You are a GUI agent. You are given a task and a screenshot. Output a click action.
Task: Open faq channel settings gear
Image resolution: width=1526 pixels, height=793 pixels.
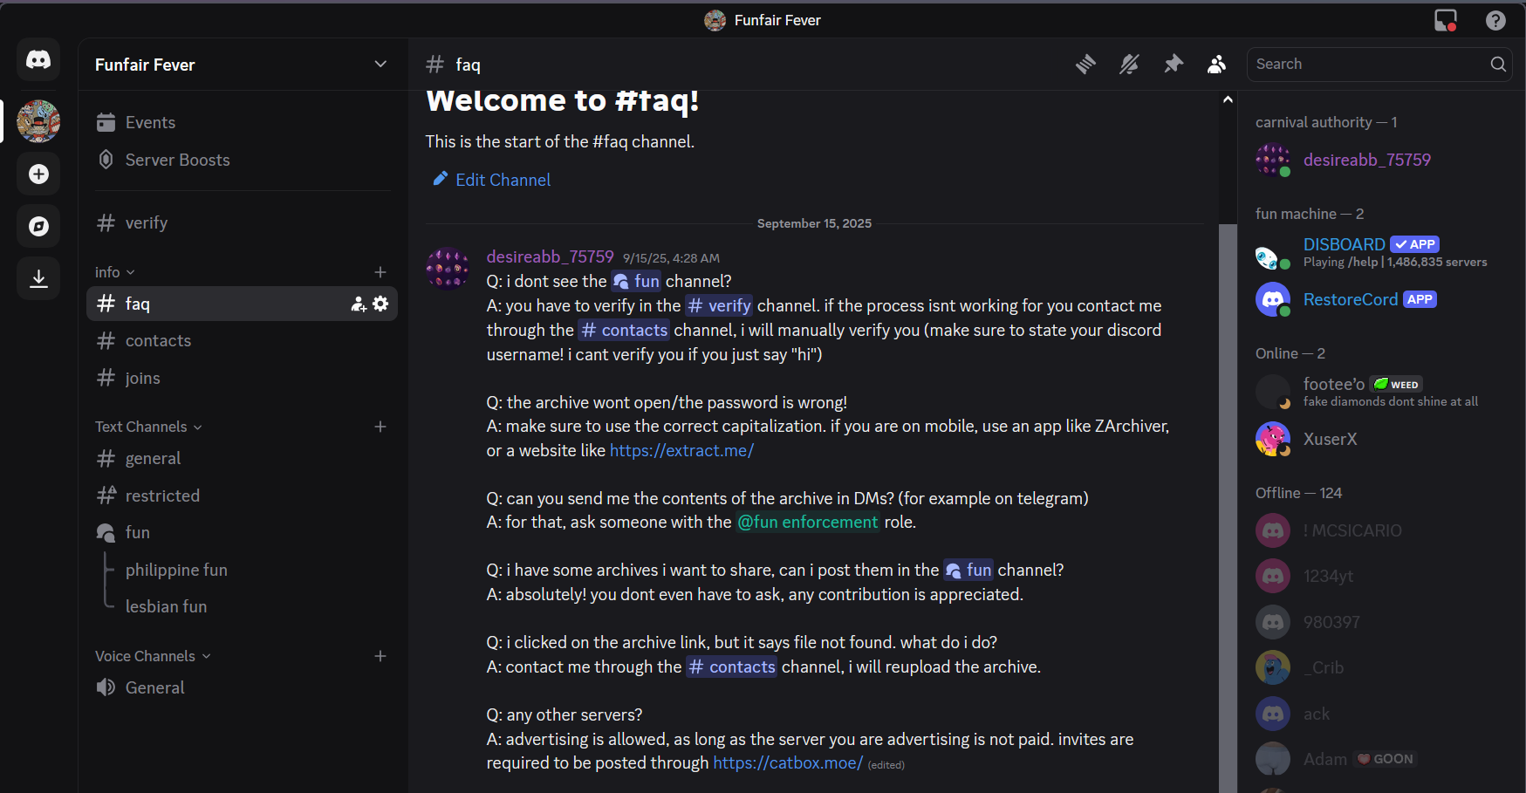tap(380, 304)
